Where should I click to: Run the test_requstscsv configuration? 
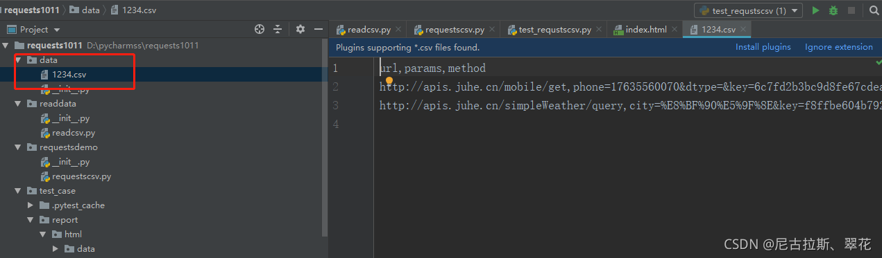pyautogui.click(x=816, y=10)
